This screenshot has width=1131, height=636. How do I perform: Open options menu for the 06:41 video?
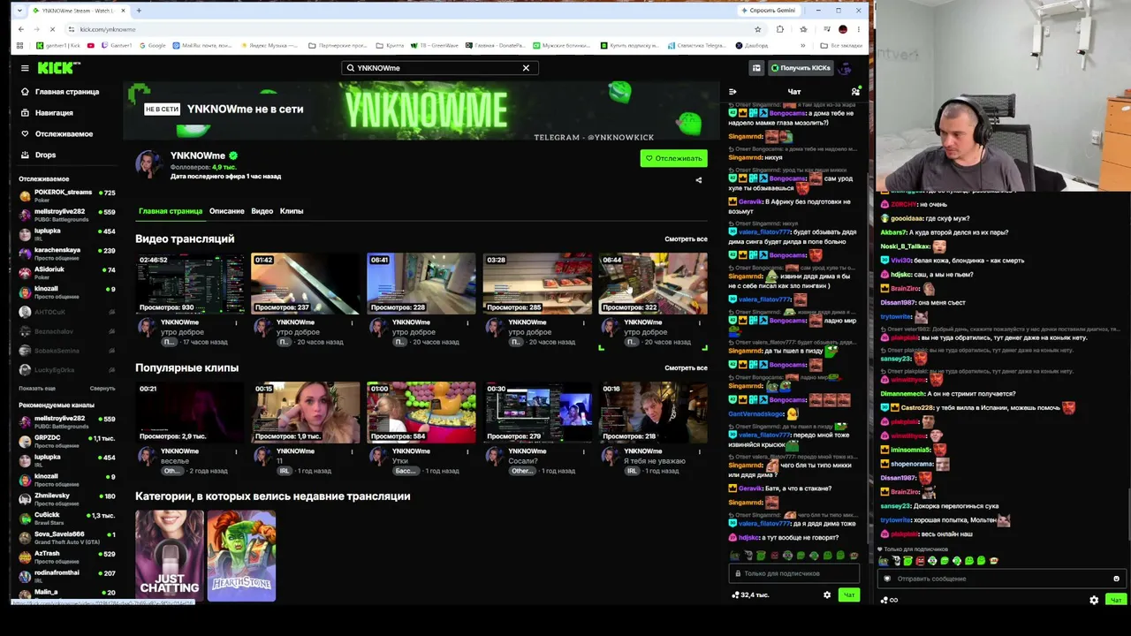(467, 323)
